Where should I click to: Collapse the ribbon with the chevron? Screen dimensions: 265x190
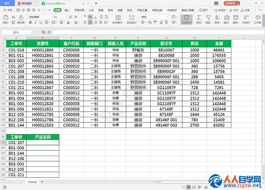pyautogui.click(x=261, y=10)
